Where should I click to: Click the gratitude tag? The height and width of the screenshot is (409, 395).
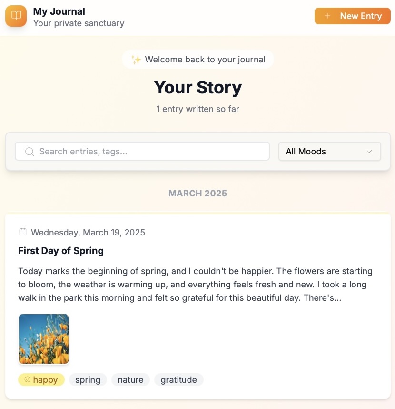pyautogui.click(x=178, y=379)
